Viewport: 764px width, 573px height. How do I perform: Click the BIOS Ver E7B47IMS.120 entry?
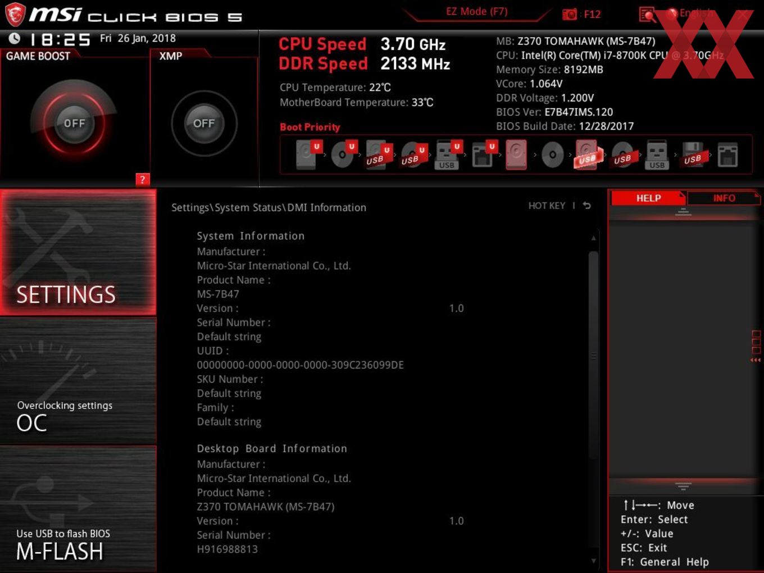coord(554,112)
